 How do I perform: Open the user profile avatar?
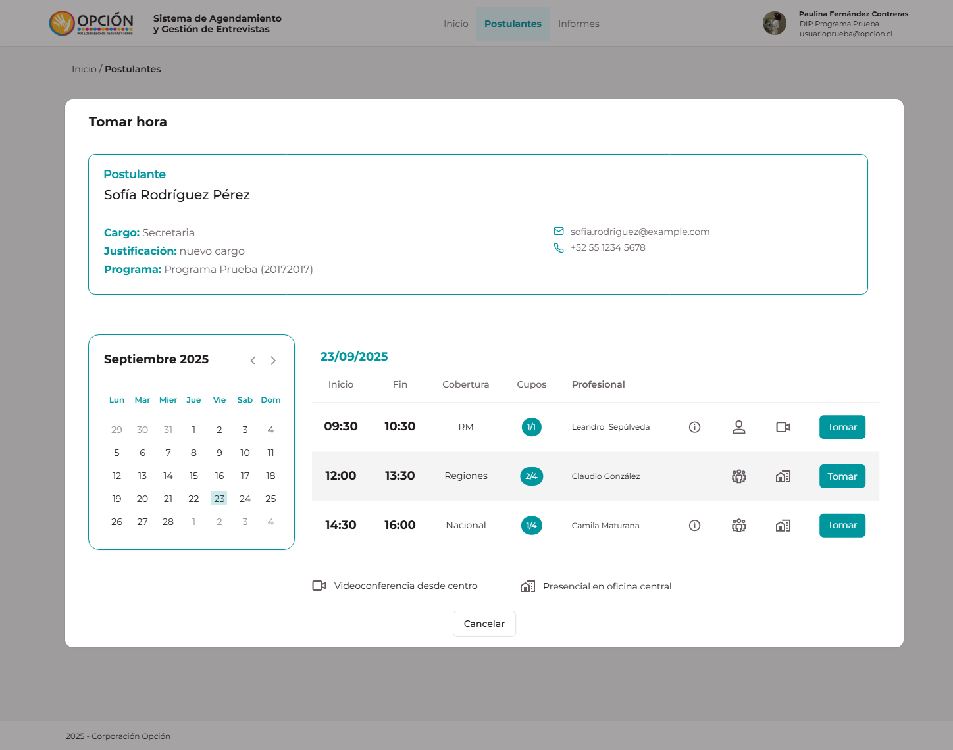(x=774, y=23)
